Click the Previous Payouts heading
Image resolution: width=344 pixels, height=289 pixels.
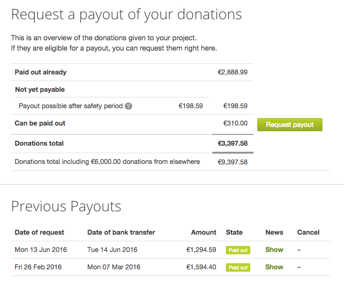(66, 207)
